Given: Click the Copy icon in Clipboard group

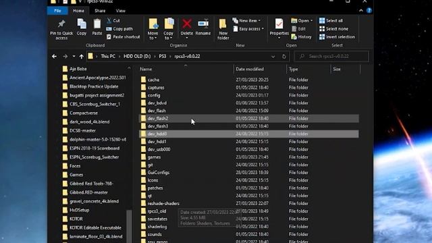Looking at the screenshot, I should [82, 24].
